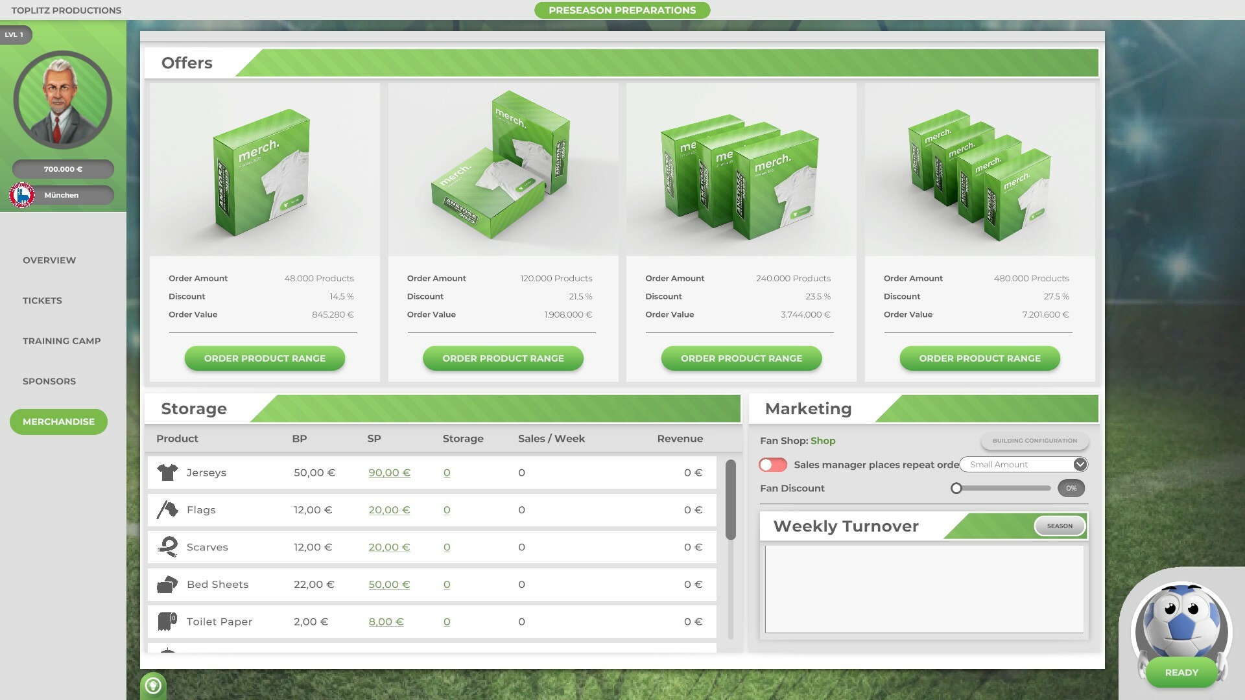Click the manager portrait avatar
1245x700 pixels.
click(63, 100)
